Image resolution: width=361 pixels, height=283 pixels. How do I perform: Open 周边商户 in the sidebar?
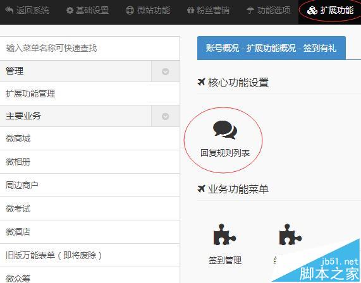90,185
